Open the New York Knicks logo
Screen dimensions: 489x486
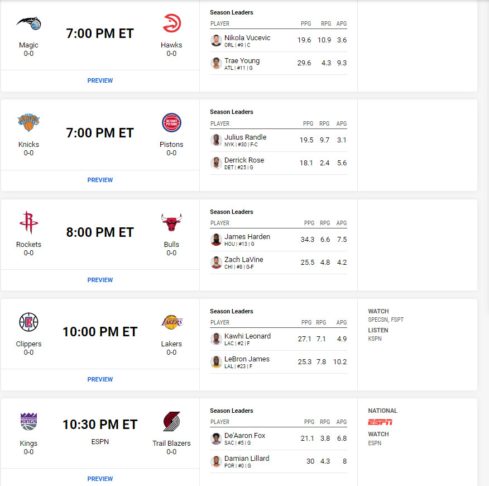(28, 122)
